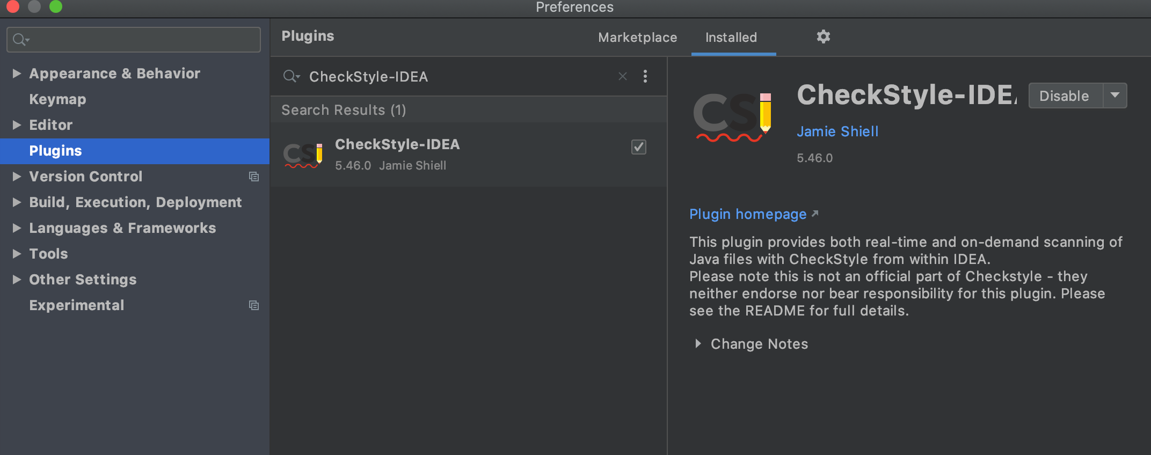Click the green zoom window button
This screenshot has width=1151, height=455.
point(55,6)
